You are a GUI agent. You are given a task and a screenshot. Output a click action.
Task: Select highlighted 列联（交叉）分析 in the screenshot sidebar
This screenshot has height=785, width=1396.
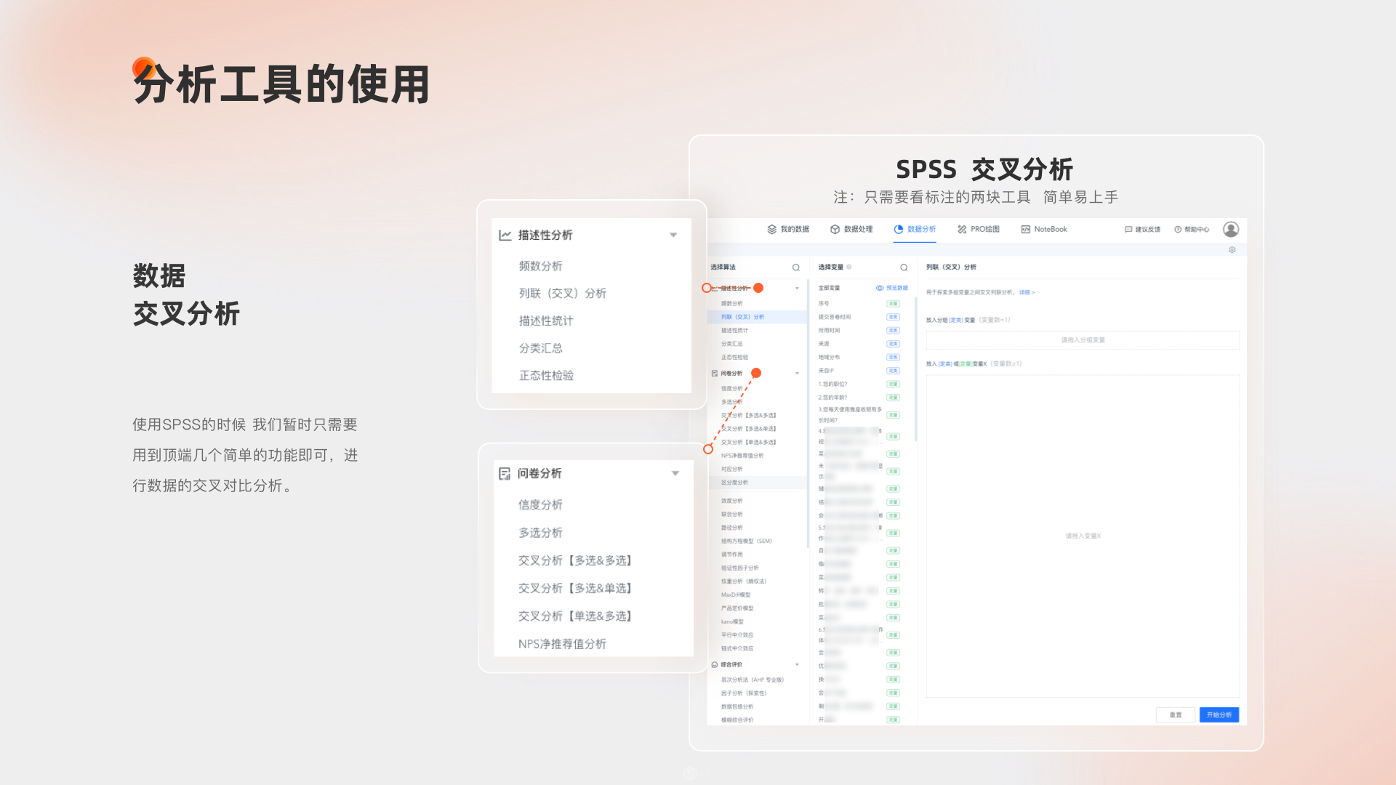pos(757,317)
